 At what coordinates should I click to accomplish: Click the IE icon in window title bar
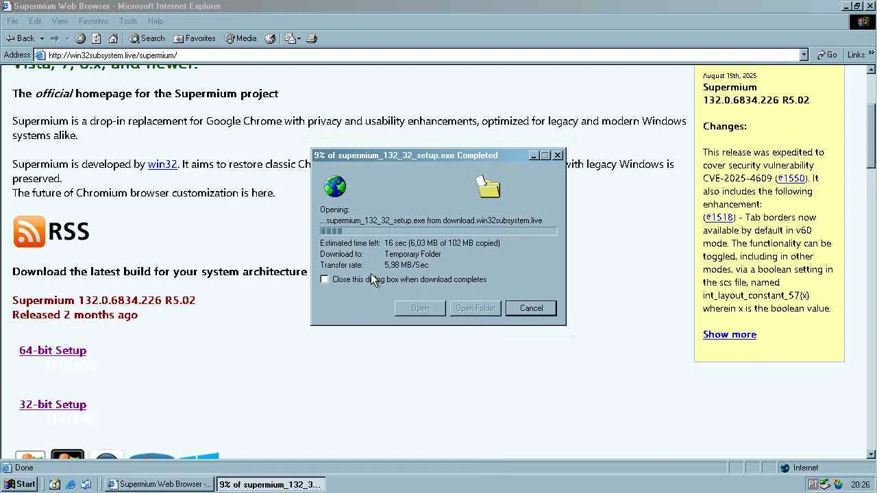click(6, 6)
